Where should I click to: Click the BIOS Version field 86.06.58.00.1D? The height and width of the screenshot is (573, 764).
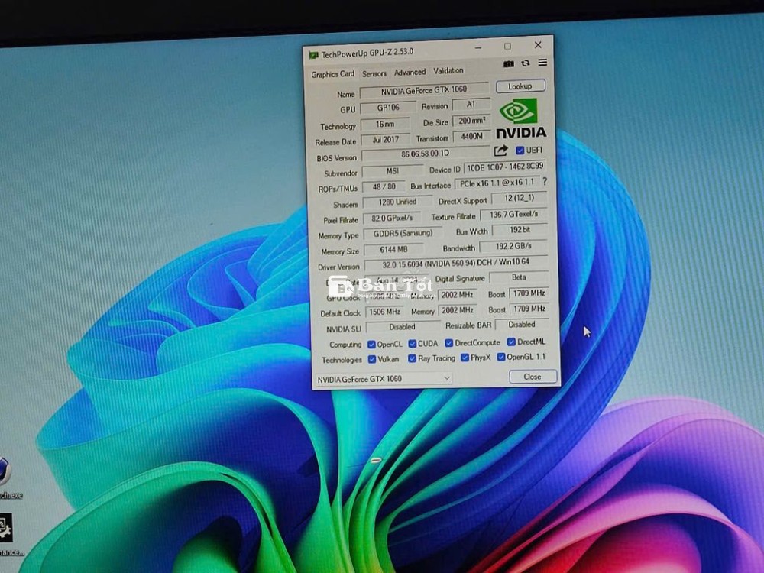click(x=426, y=154)
